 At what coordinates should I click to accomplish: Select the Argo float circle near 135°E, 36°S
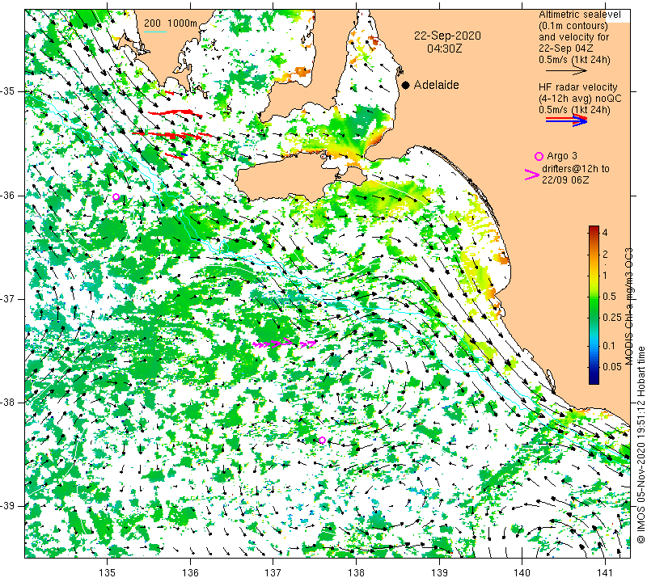[x=116, y=196]
